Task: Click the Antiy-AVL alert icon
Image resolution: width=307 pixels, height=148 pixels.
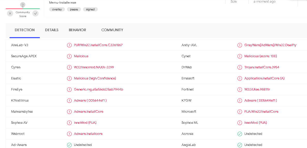Action: click(240, 45)
